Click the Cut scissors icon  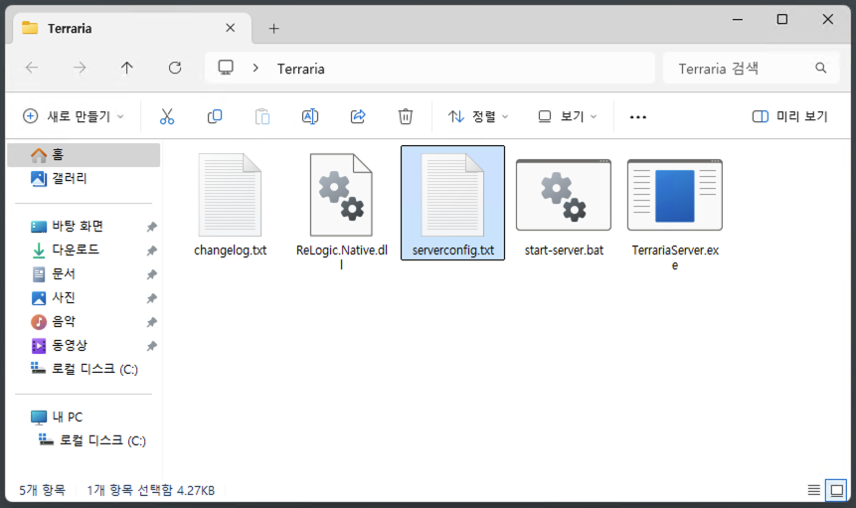(x=167, y=116)
